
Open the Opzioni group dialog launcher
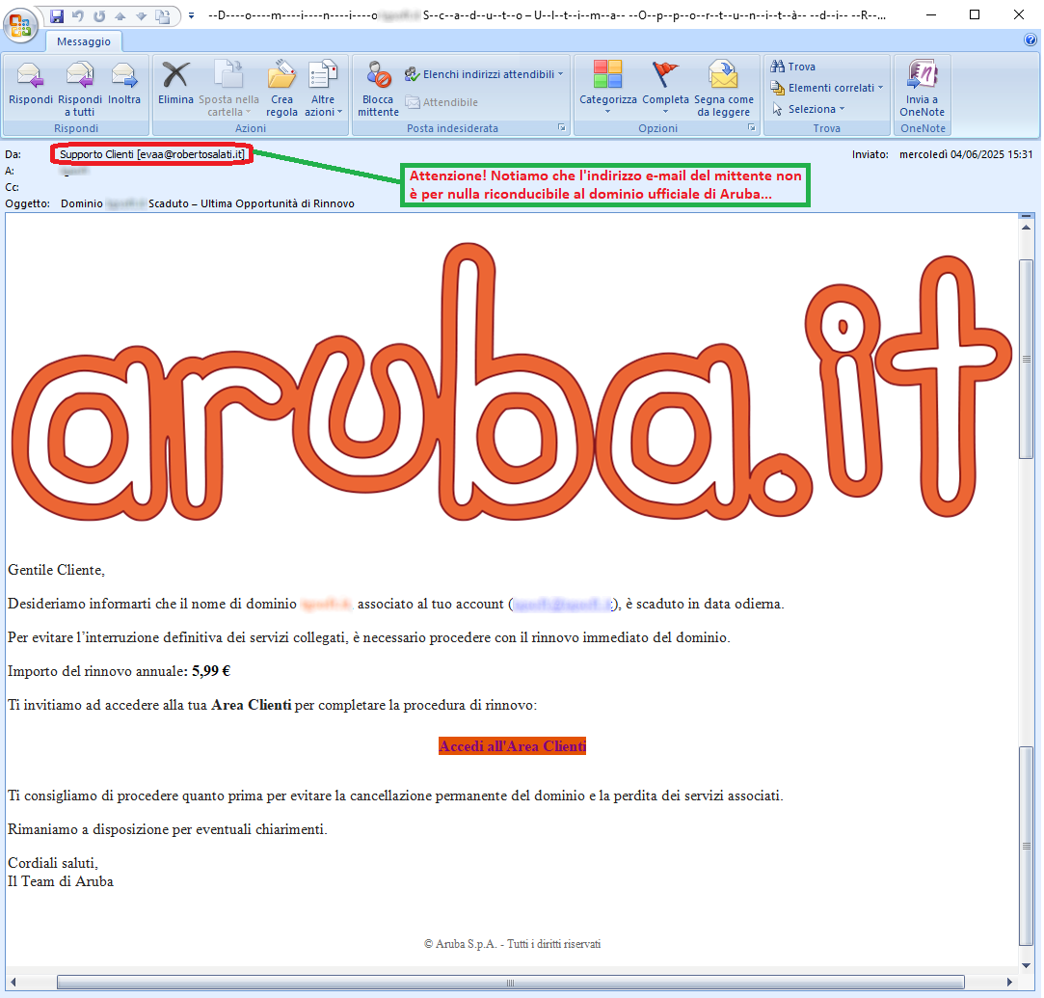click(x=752, y=128)
